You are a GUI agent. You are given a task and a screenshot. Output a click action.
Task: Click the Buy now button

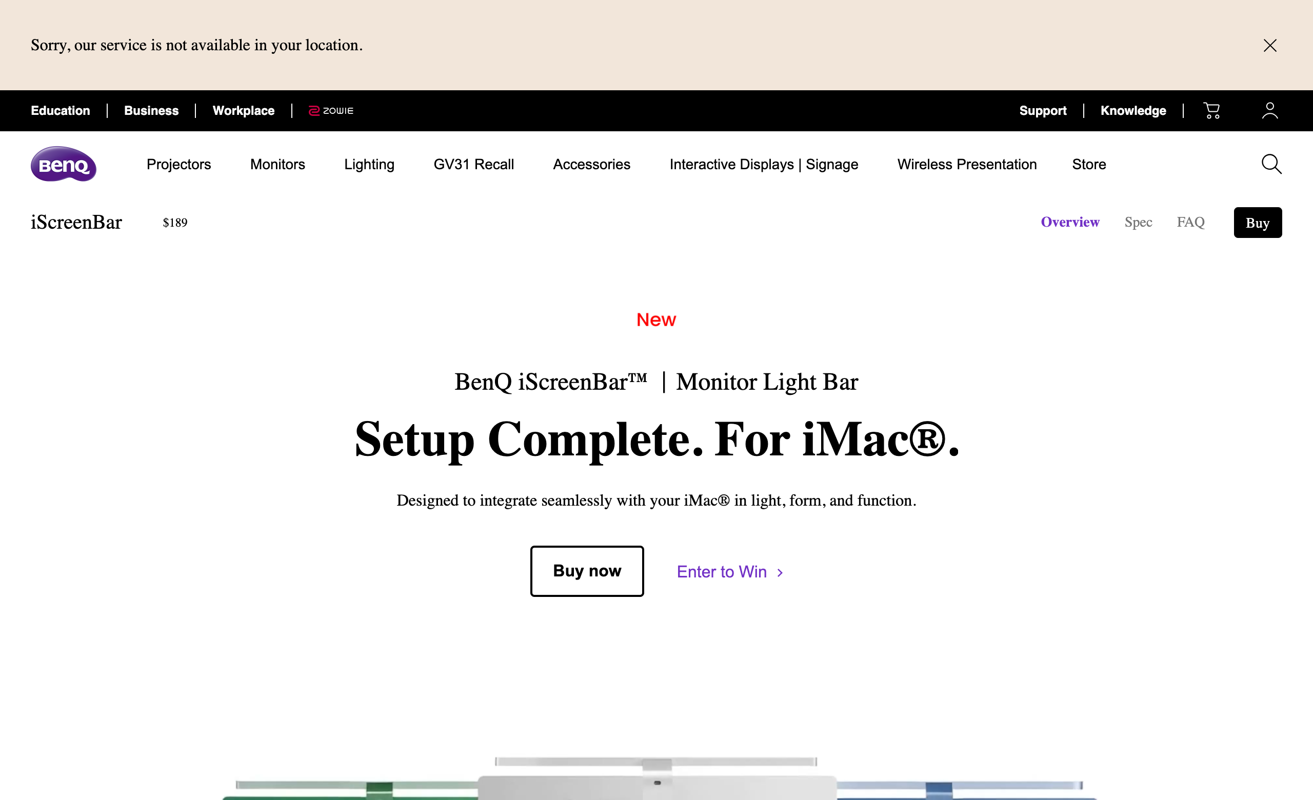[587, 571]
